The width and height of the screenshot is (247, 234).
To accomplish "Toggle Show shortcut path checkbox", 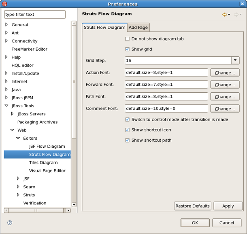I will (128, 140).
